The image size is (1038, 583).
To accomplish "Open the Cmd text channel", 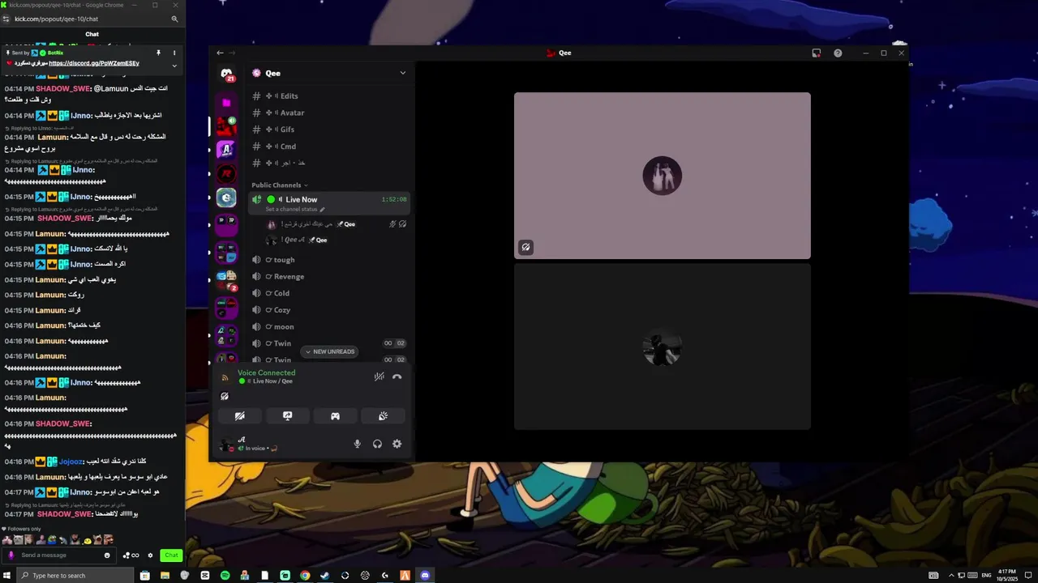I will 328,147.
